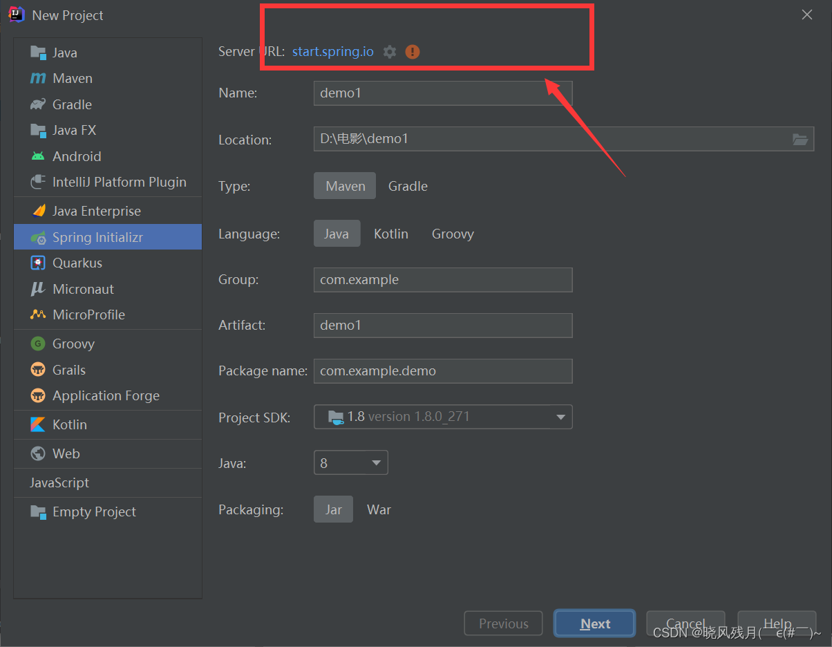Click the Android robot icon
Screen dimensions: 832x647
pyautogui.click(x=38, y=156)
